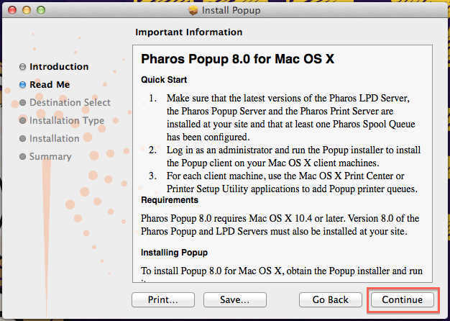Select the Read Me step
Screen dimensions: 450x321
[x=50, y=84]
